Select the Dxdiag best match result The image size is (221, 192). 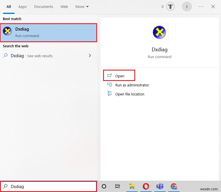[x=49, y=33]
